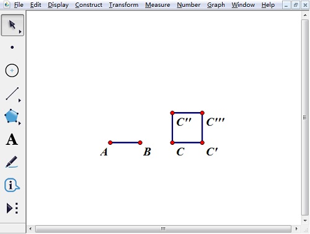The width and height of the screenshot is (310, 234).
Task: Open the Transform menu
Action: click(123, 5)
